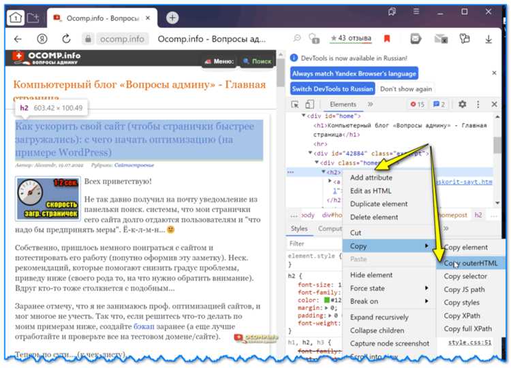
Task: Choose Edit as HTML option
Action: [371, 191]
